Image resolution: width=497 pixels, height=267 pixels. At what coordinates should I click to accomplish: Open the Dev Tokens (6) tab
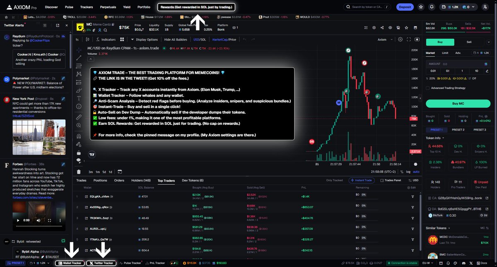coord(193,181)
